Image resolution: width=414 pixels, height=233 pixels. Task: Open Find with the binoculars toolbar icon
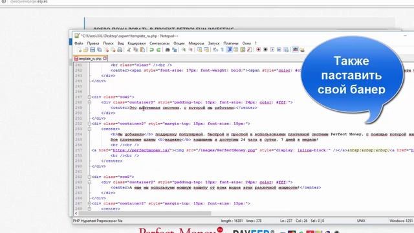coord(168,50)
